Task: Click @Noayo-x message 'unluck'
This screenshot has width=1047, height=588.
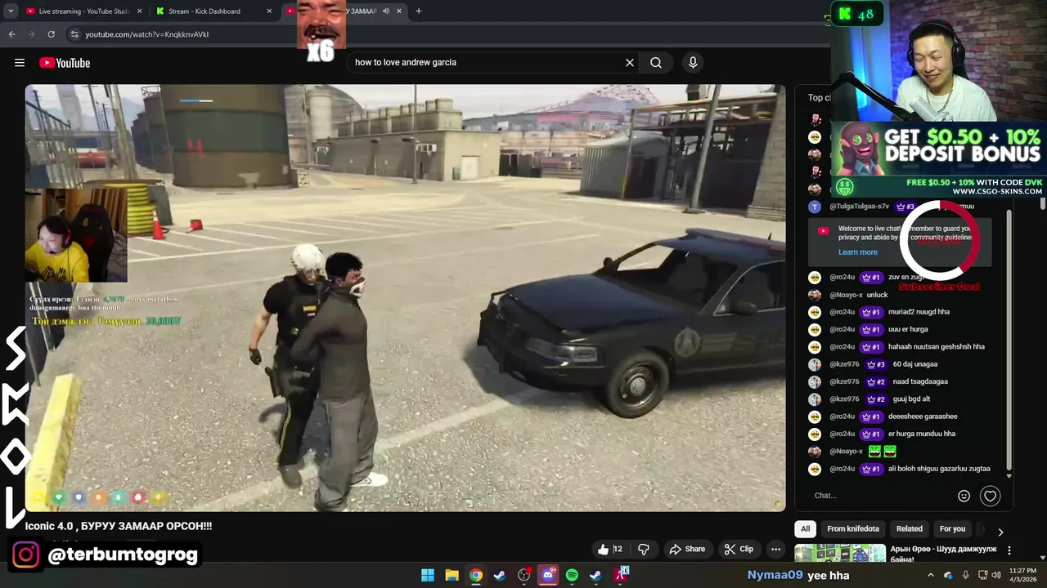Action: 877,295
